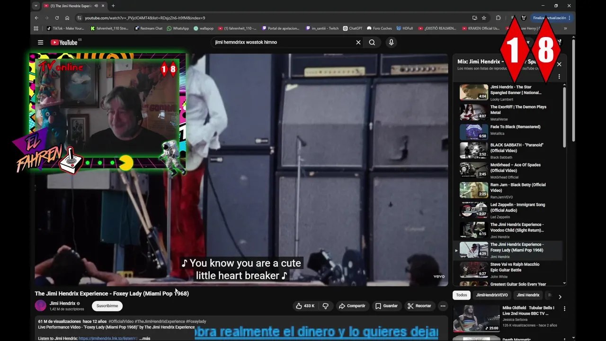Open the Jimi Hendrix channel avatar
This screenshot has width=606, height=341.
tap(41, 305)
